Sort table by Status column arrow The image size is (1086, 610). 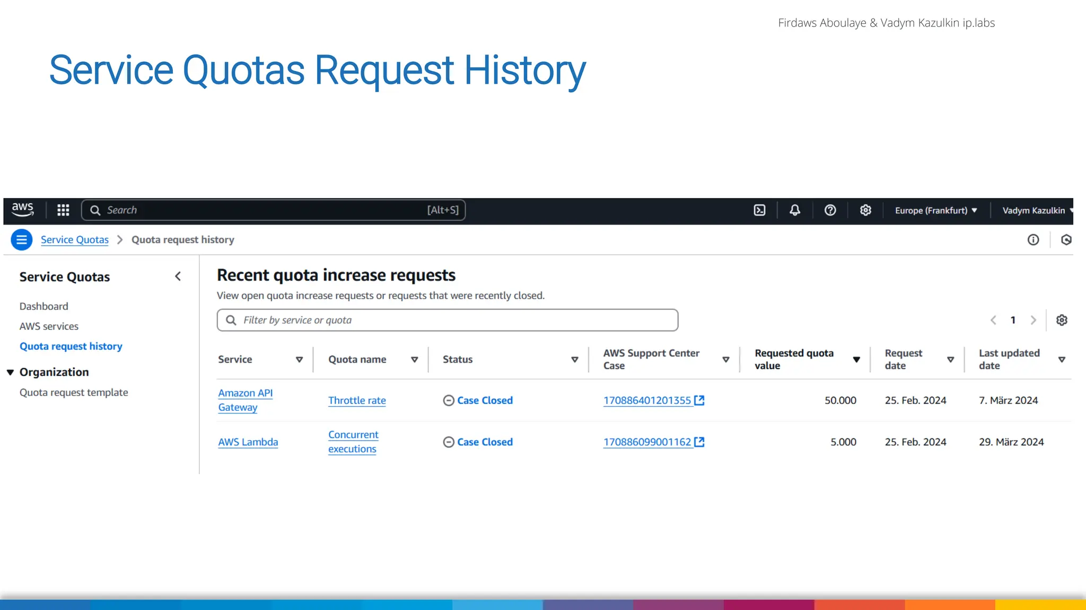574,360
